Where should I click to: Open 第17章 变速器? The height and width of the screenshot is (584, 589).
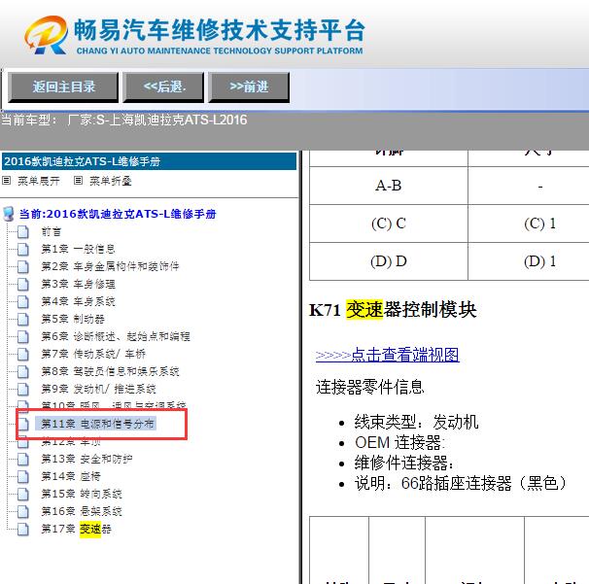coord(76,529)
